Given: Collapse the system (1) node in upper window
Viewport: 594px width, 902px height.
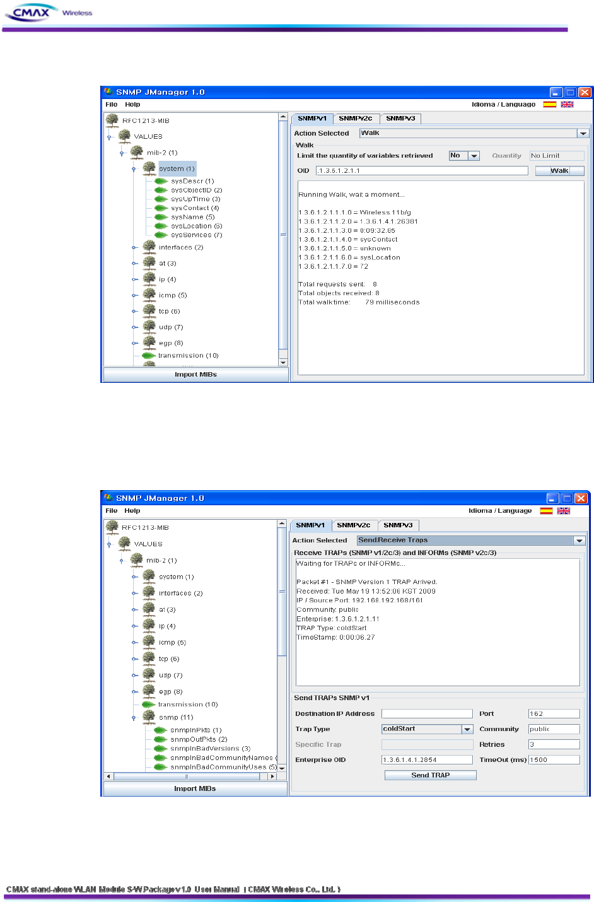Looking at the screenshot, I should coord(134,169).
